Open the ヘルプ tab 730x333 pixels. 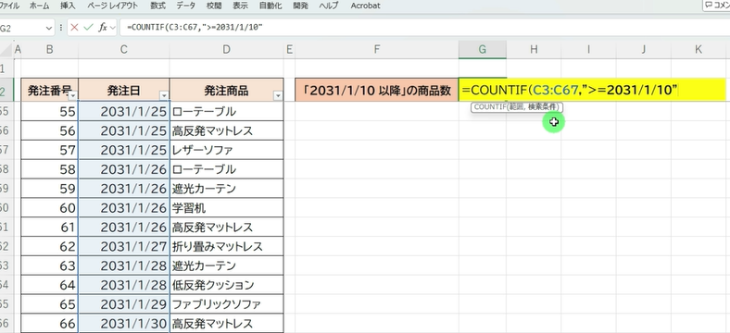point(329,6)
